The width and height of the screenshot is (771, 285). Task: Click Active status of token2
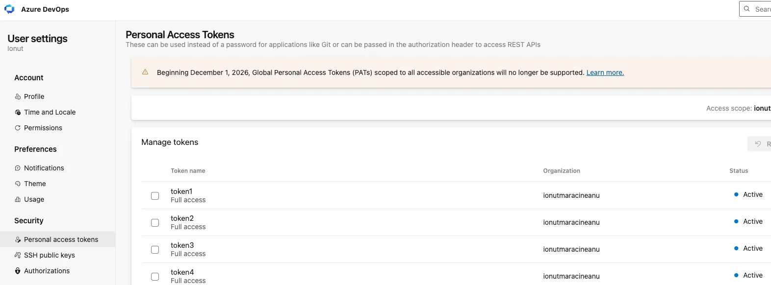pyautogui.click(x=748, y=221)
